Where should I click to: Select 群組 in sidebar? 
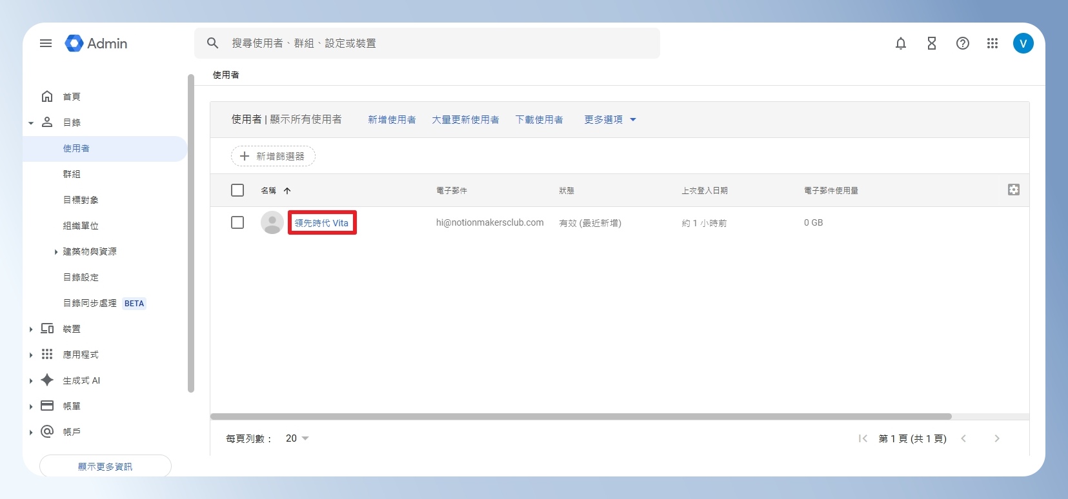click(72, 174)
